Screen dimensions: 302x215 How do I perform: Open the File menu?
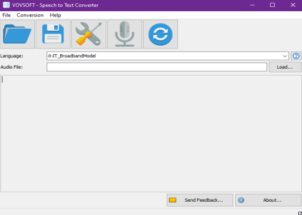click(6, 15)
